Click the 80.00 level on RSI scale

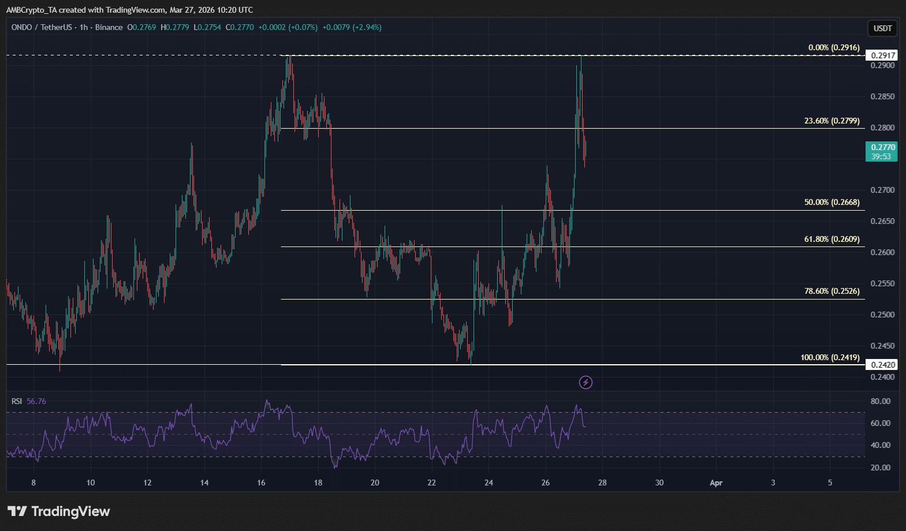coord(881,401)
